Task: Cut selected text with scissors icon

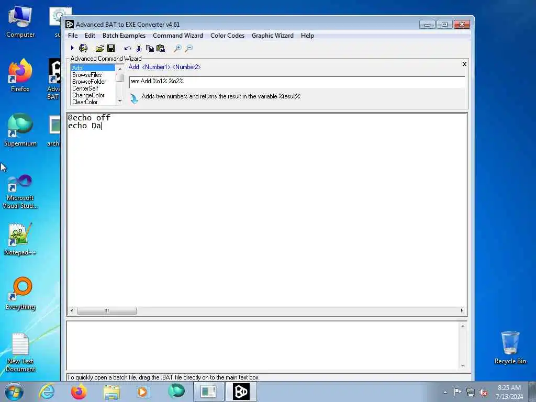Action: [139, 48]
